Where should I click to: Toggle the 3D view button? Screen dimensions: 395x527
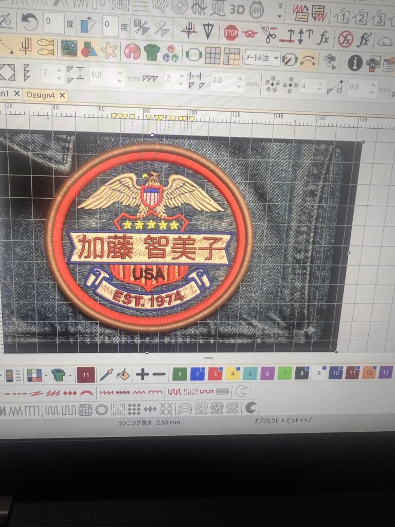point(237,9)
